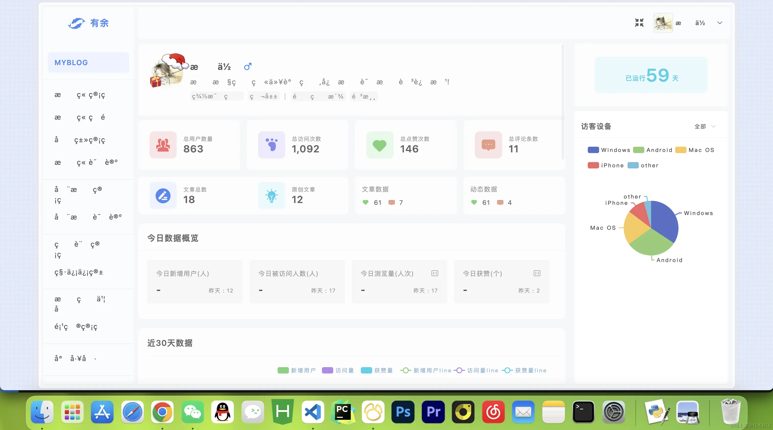Toggle 新增用户 bar series legend
Viewport: 773px width, 430px height.
297,370
